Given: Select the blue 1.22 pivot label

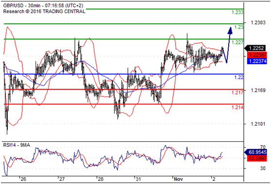Looking at the screenshot, I should click(x=239, y=77).
